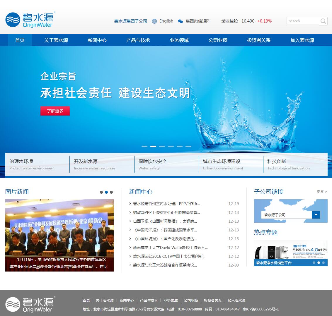This screenshot has width=332, height=316.
Task: Open the 集团微信矩阵 link
Action: pos(198,21)
